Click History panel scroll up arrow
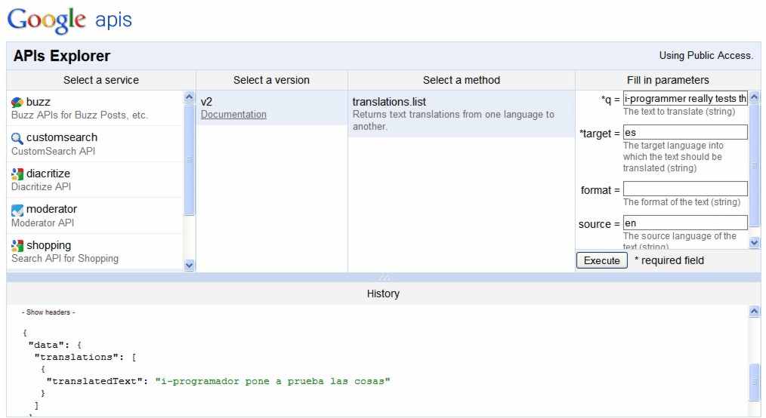The width and height of the screenshot is (766, 418). (x=754, y=311)
